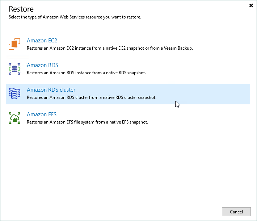The height and width of the screenshot is (221, 257).
Task: Click the green Amazon EFS cloud icon
Action: coord(14,118)
